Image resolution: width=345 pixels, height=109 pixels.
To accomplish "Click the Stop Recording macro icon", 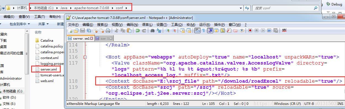I will pos(257,30).
